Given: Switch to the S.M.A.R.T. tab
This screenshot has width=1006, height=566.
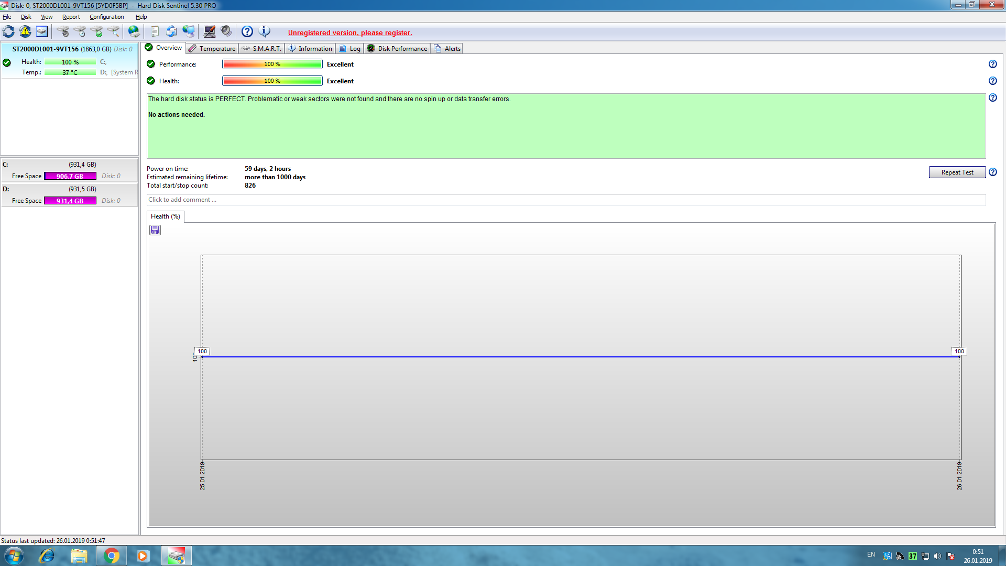Looking at the screenshot, I should click(261, 48).
